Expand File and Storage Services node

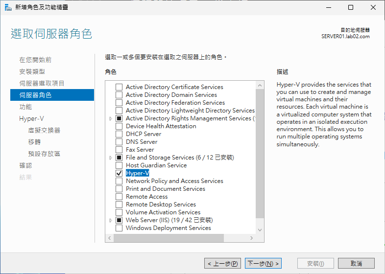tap(111, 158)
